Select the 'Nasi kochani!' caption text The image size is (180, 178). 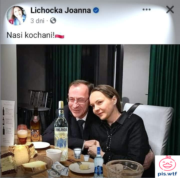tap(30, 35)
